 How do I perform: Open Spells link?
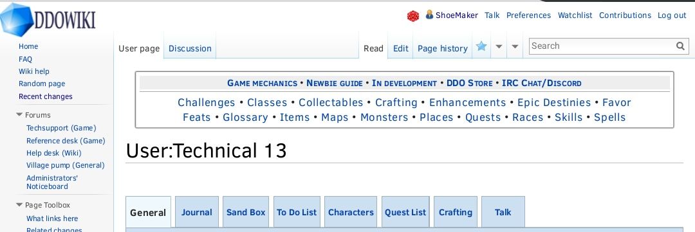(x=610, y=118)
